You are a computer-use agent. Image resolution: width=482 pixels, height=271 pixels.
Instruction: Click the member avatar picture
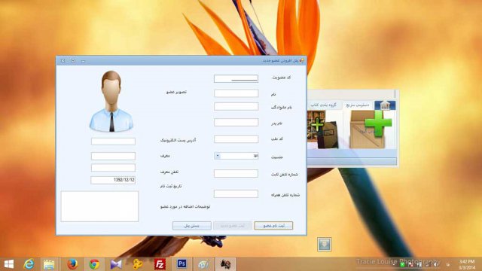tap(111, 102)
